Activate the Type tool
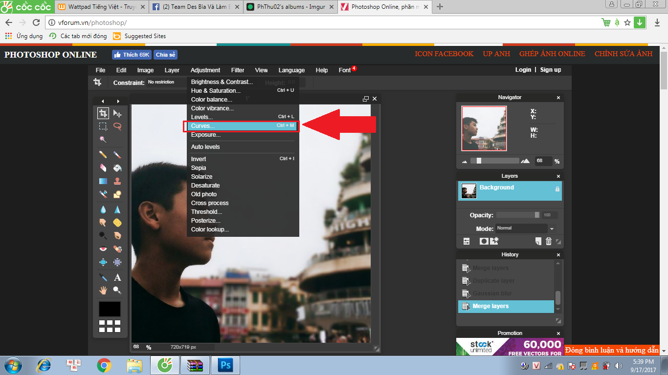The height and width of the screenshot is (375, 668). [x=117, y=277]
